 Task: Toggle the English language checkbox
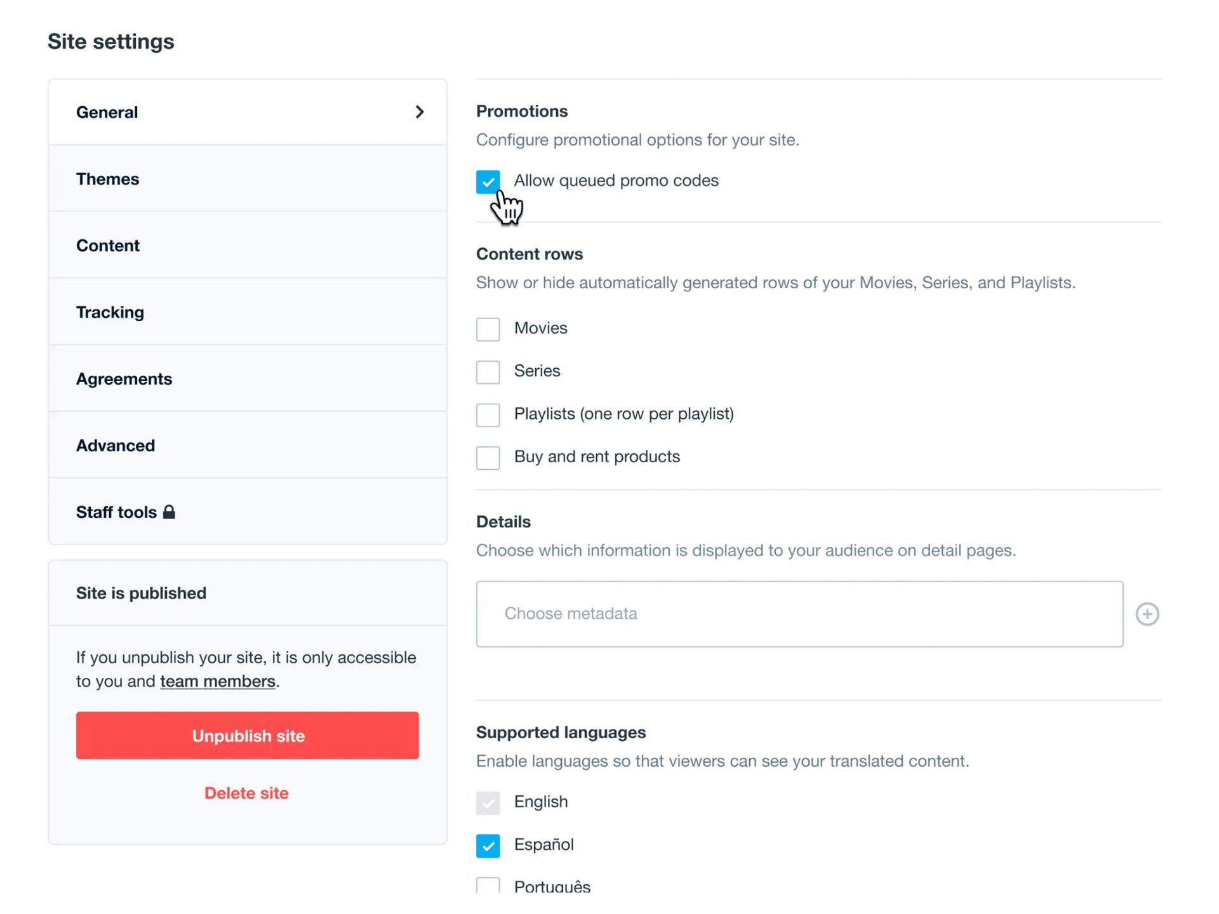[x=488, y=803]
